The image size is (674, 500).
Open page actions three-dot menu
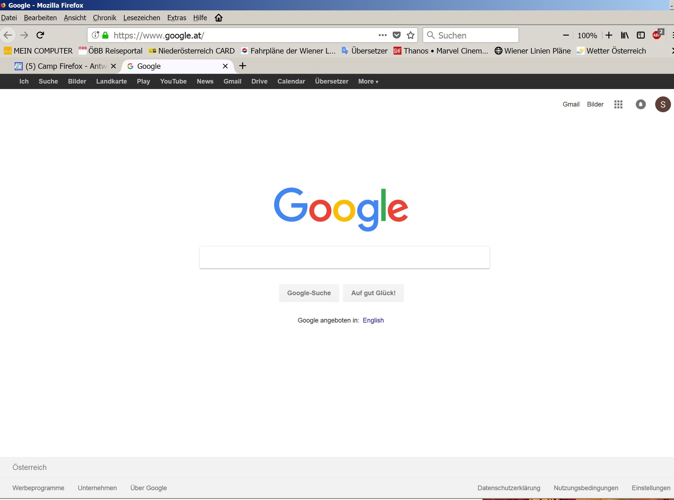(383, 35)
